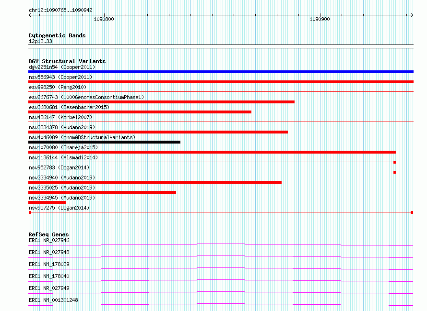Click end marker square of nsv952783 line

394,172
